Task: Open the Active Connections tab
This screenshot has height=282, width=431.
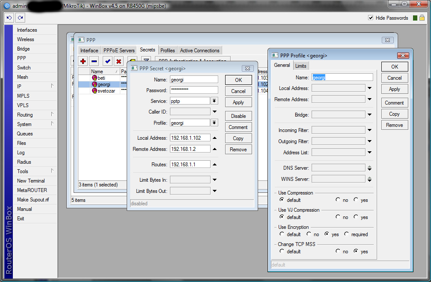Action: pos(199,51)
